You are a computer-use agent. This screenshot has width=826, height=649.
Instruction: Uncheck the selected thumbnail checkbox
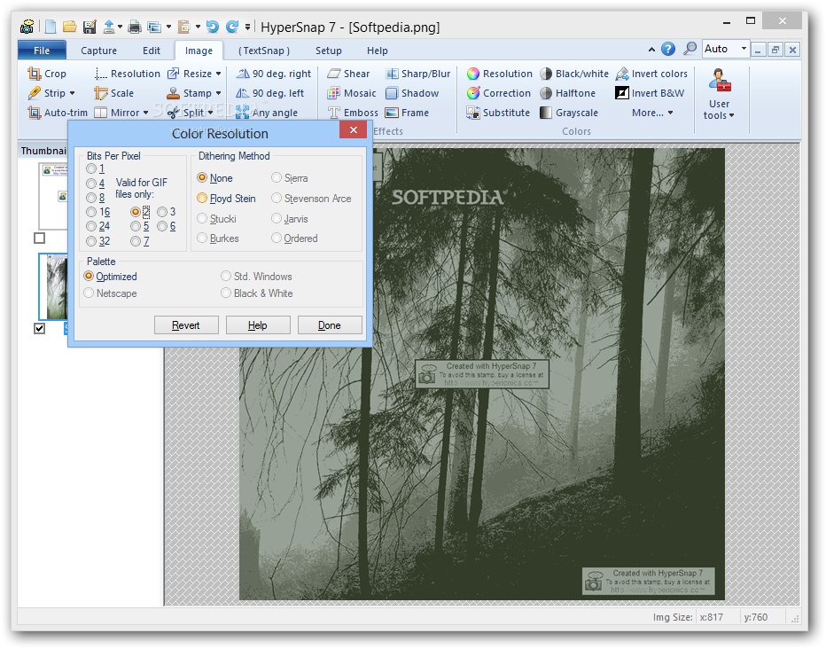[x=40, y=328]
